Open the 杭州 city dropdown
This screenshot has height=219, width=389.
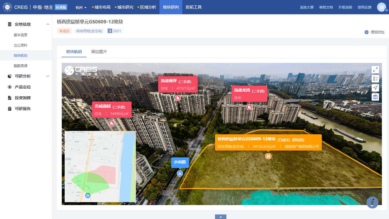click(x=81, y=7)
